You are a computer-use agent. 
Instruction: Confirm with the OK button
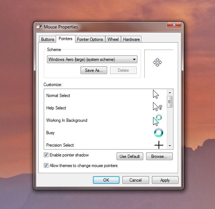tap(106, 180)
